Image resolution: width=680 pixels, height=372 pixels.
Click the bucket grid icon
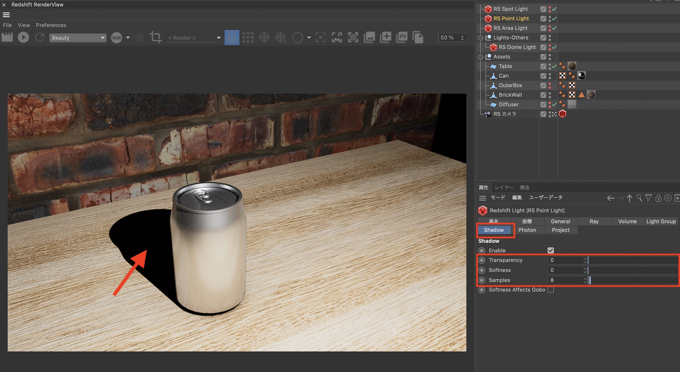click(248, 37)
